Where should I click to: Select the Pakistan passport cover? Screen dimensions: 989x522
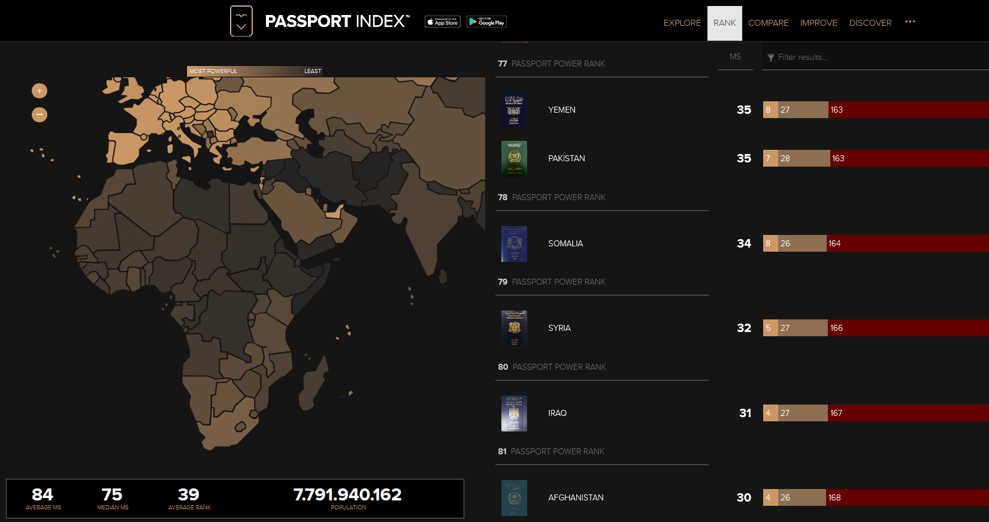pyautogui.click(x=514, y=159)
